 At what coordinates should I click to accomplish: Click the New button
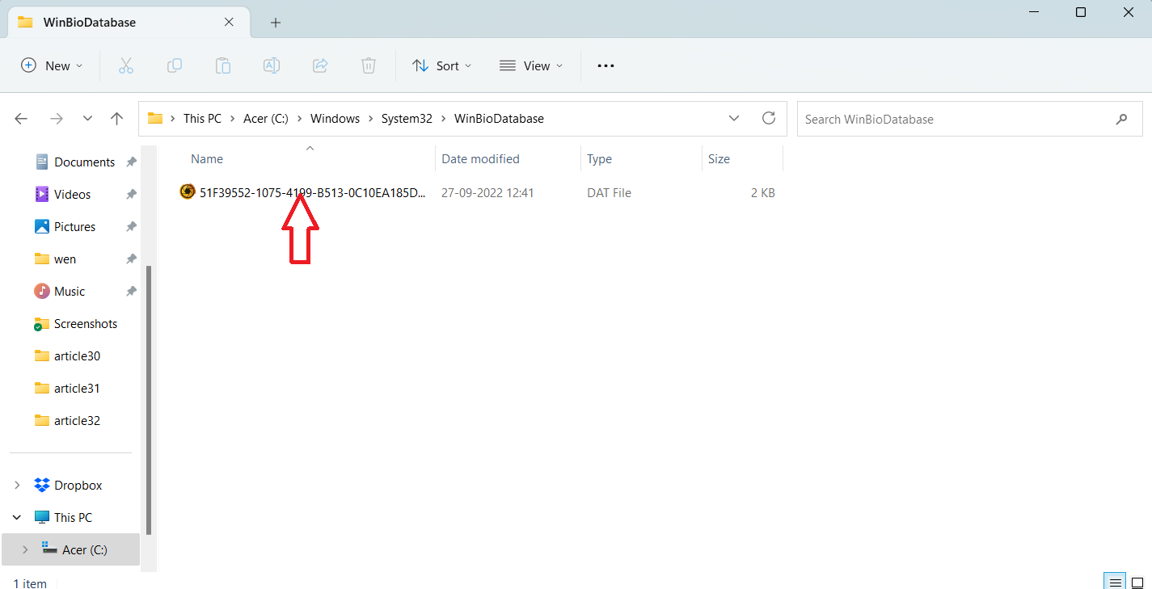point(52,66)
